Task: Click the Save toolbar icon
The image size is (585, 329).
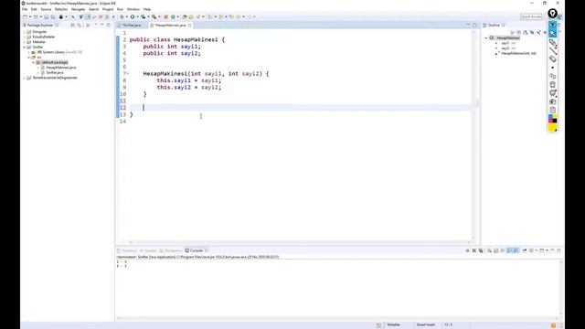Action: point(47,16)
